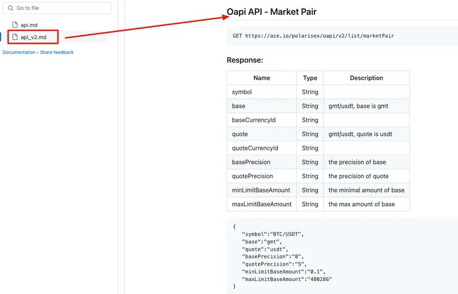
Task: Click the minimal amount of base description
Action: [x=366, y=190]
